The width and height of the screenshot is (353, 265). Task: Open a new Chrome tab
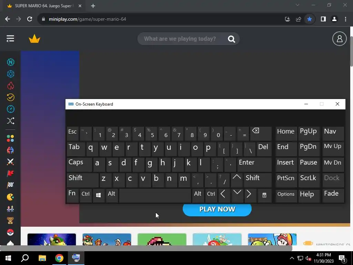pos(93,6)
